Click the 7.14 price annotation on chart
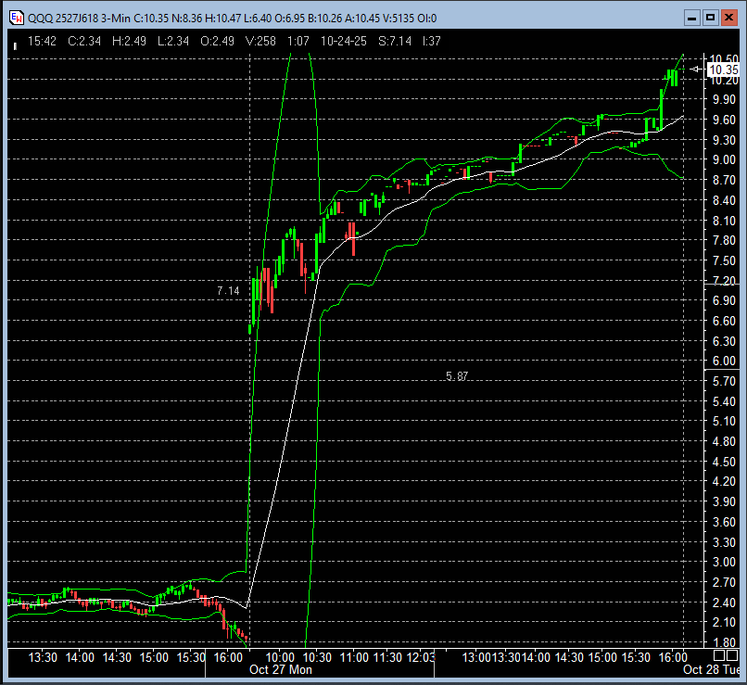747x685 pixels. pyautogui.click(x=228, y=291)
